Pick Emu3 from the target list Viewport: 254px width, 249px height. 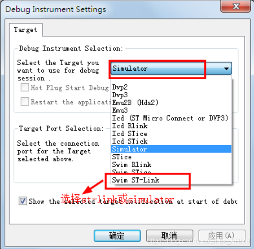point(171,110)
